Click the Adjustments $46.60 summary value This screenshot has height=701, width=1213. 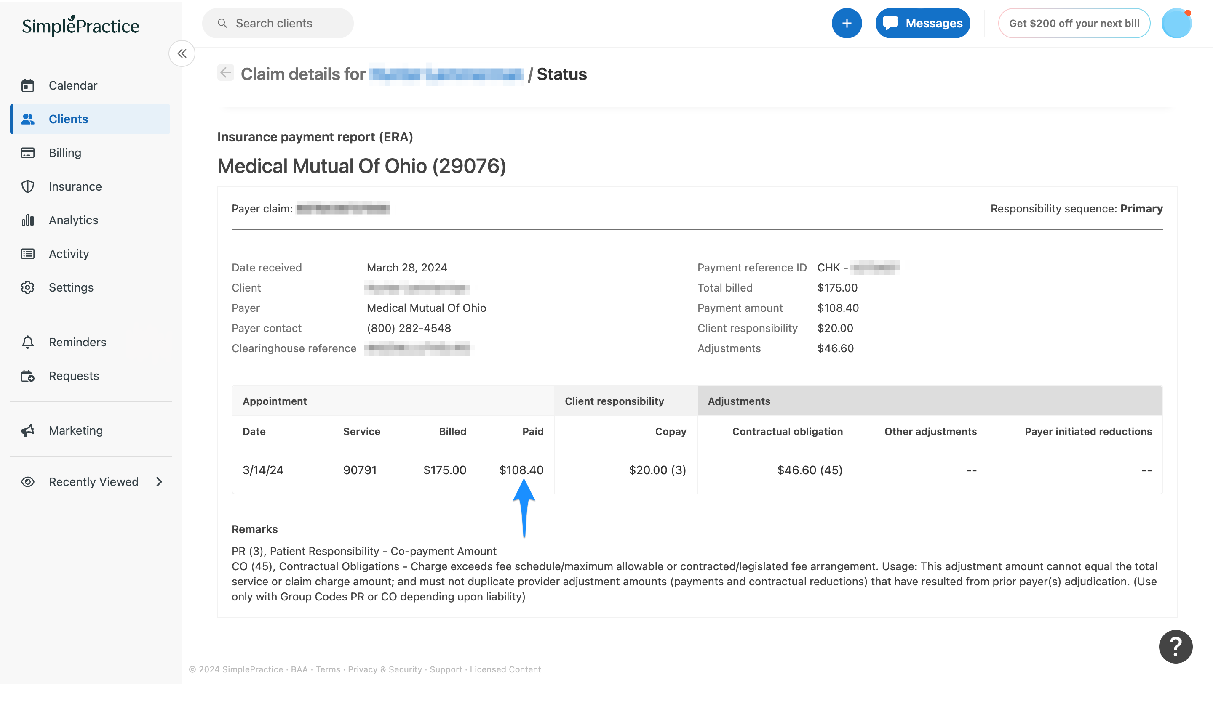(x=835, y=348)
